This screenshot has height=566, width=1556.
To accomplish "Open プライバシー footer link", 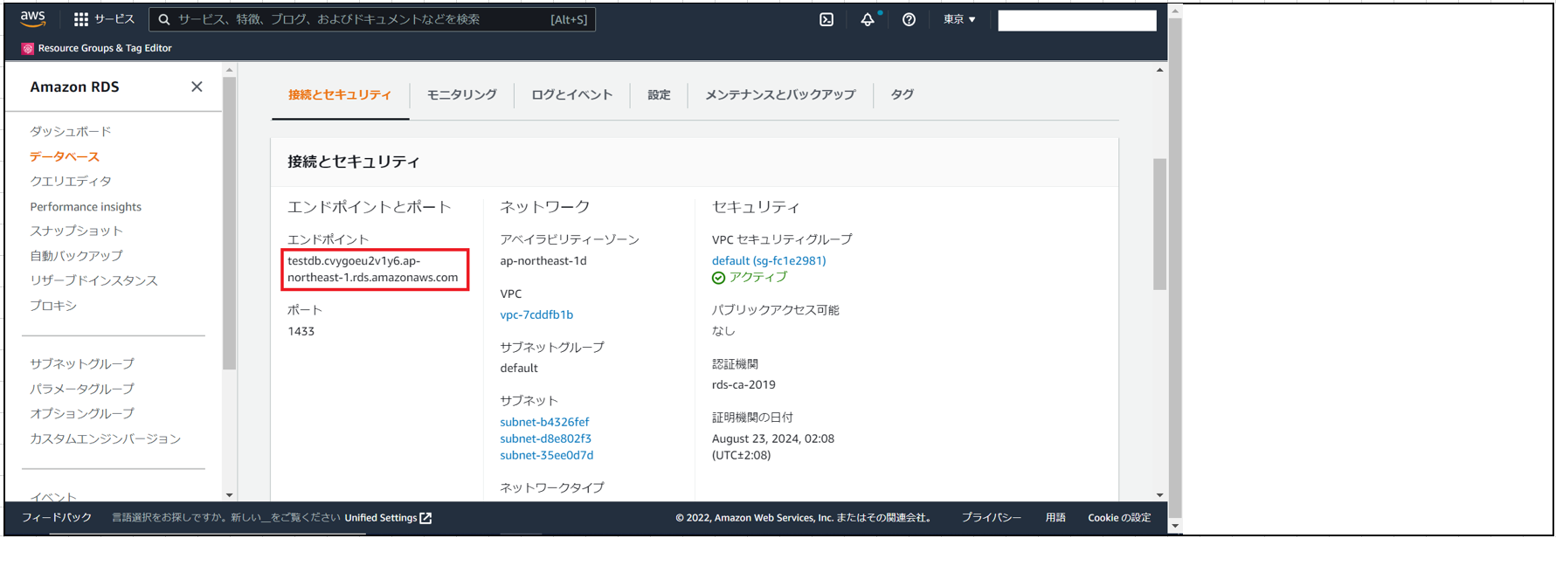I will click(992, 518).
